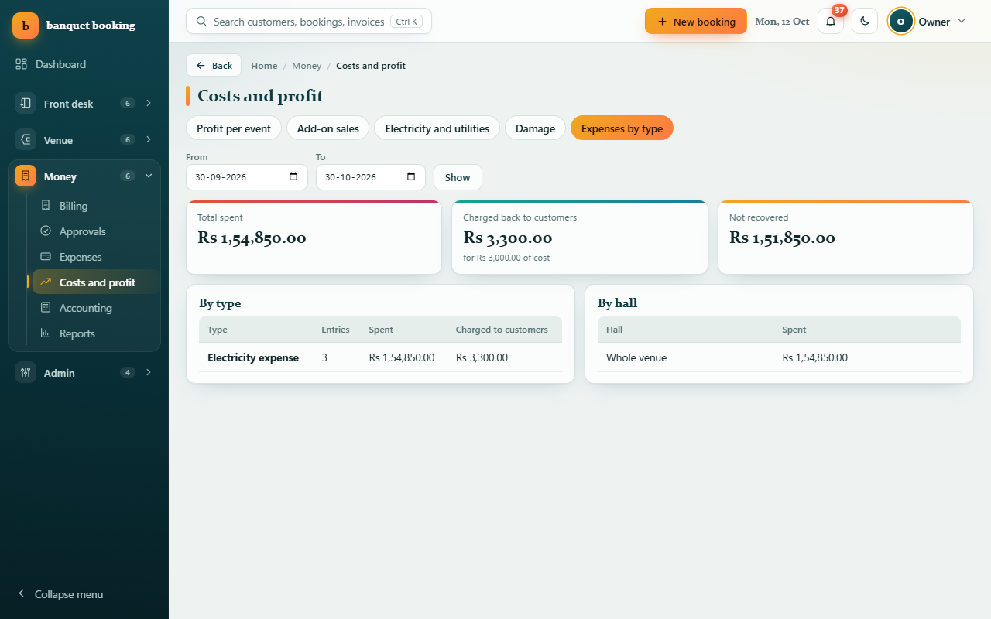Click the Expenses card icon
The height and width of the screenshot is (619, 991).
pyautogui.click(x=46, y=257)
